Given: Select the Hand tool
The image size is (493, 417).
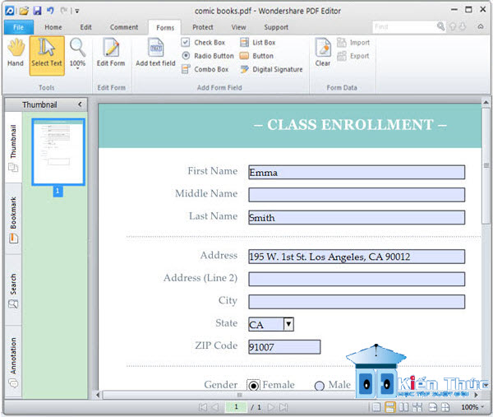Looking at the screenshot, I should (16, 53).
